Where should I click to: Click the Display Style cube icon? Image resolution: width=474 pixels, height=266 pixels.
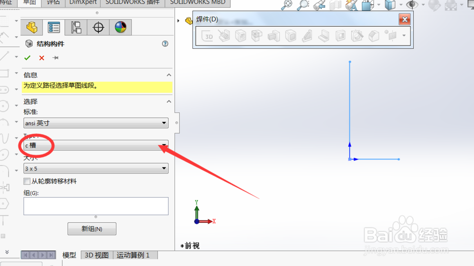pos(390,5)
